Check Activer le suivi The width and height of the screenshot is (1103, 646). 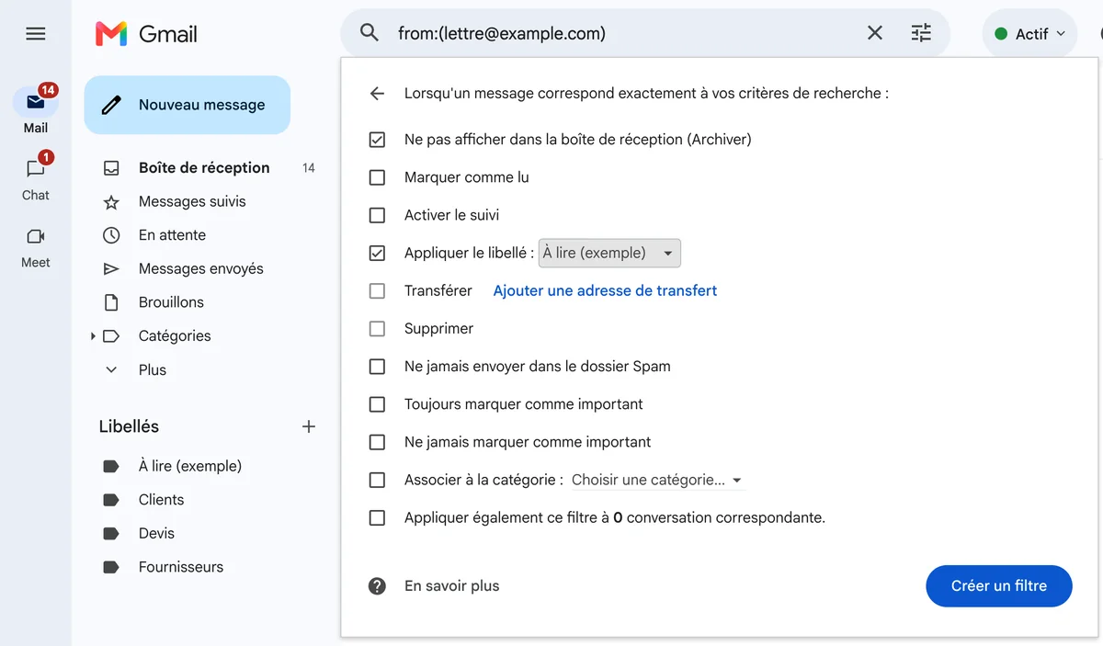click(377, 215)
